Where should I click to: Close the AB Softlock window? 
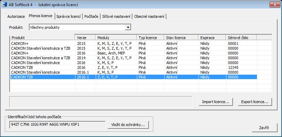tap(274, 5)
